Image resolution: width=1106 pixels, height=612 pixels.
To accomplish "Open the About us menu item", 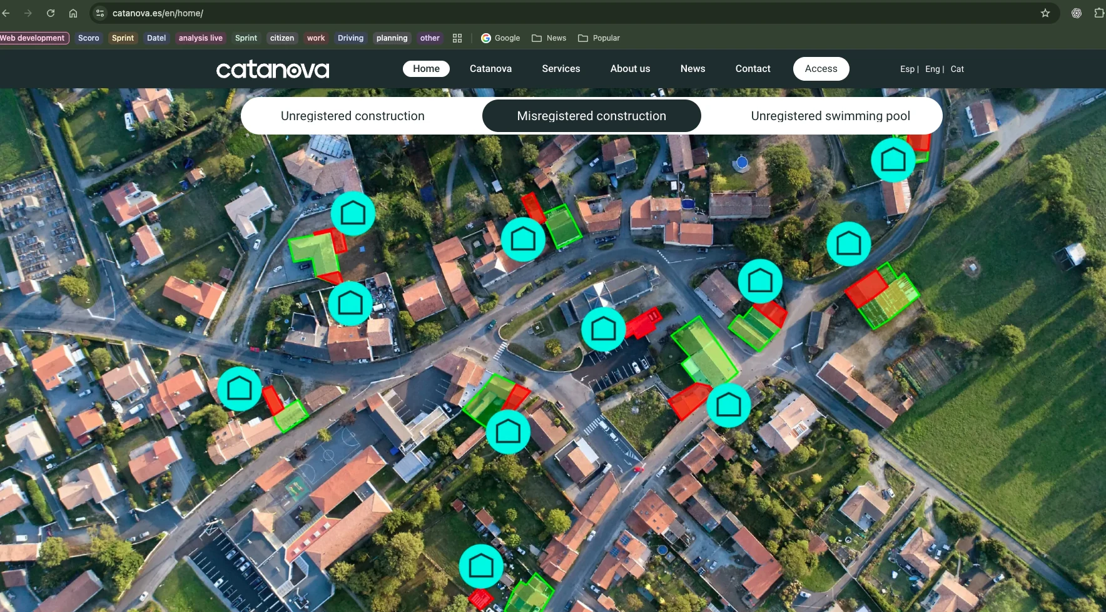I will pos(630,69).
